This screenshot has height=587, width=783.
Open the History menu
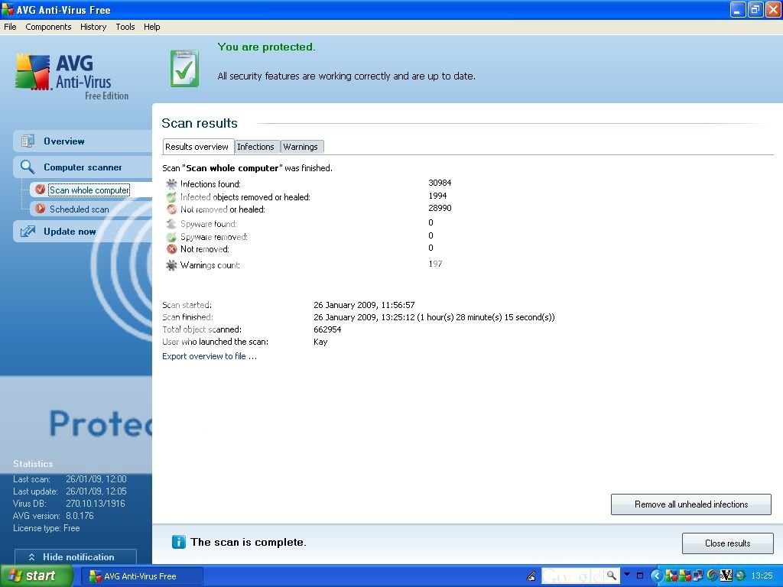[x=93, y=27]
